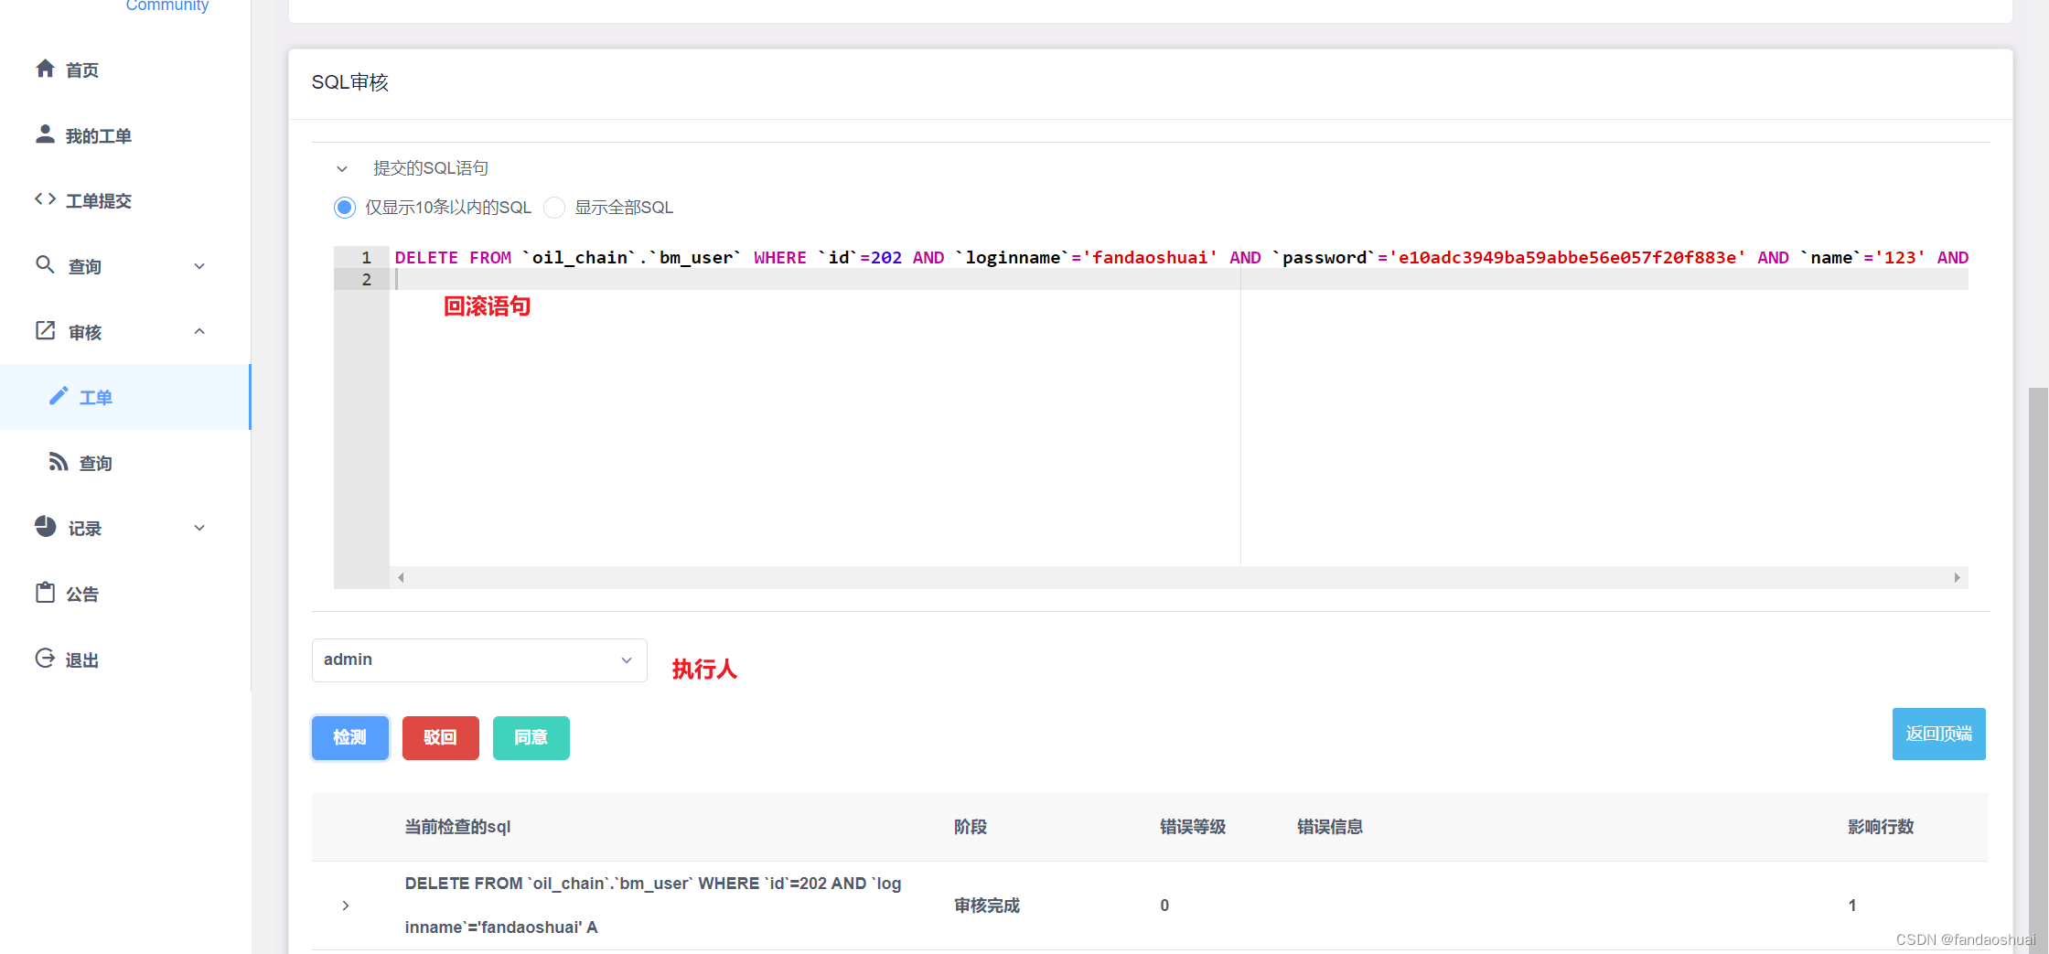Open the Community link at top
Viewport: 2049px width, 954px height.
pos(166,6)
